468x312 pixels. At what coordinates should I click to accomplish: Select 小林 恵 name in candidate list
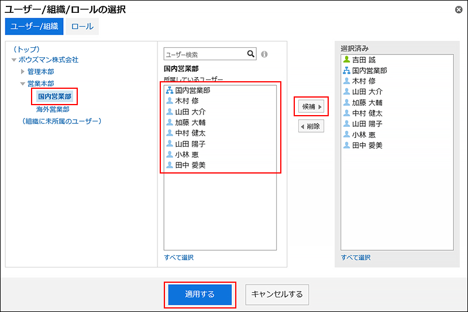tap(187, 154)
